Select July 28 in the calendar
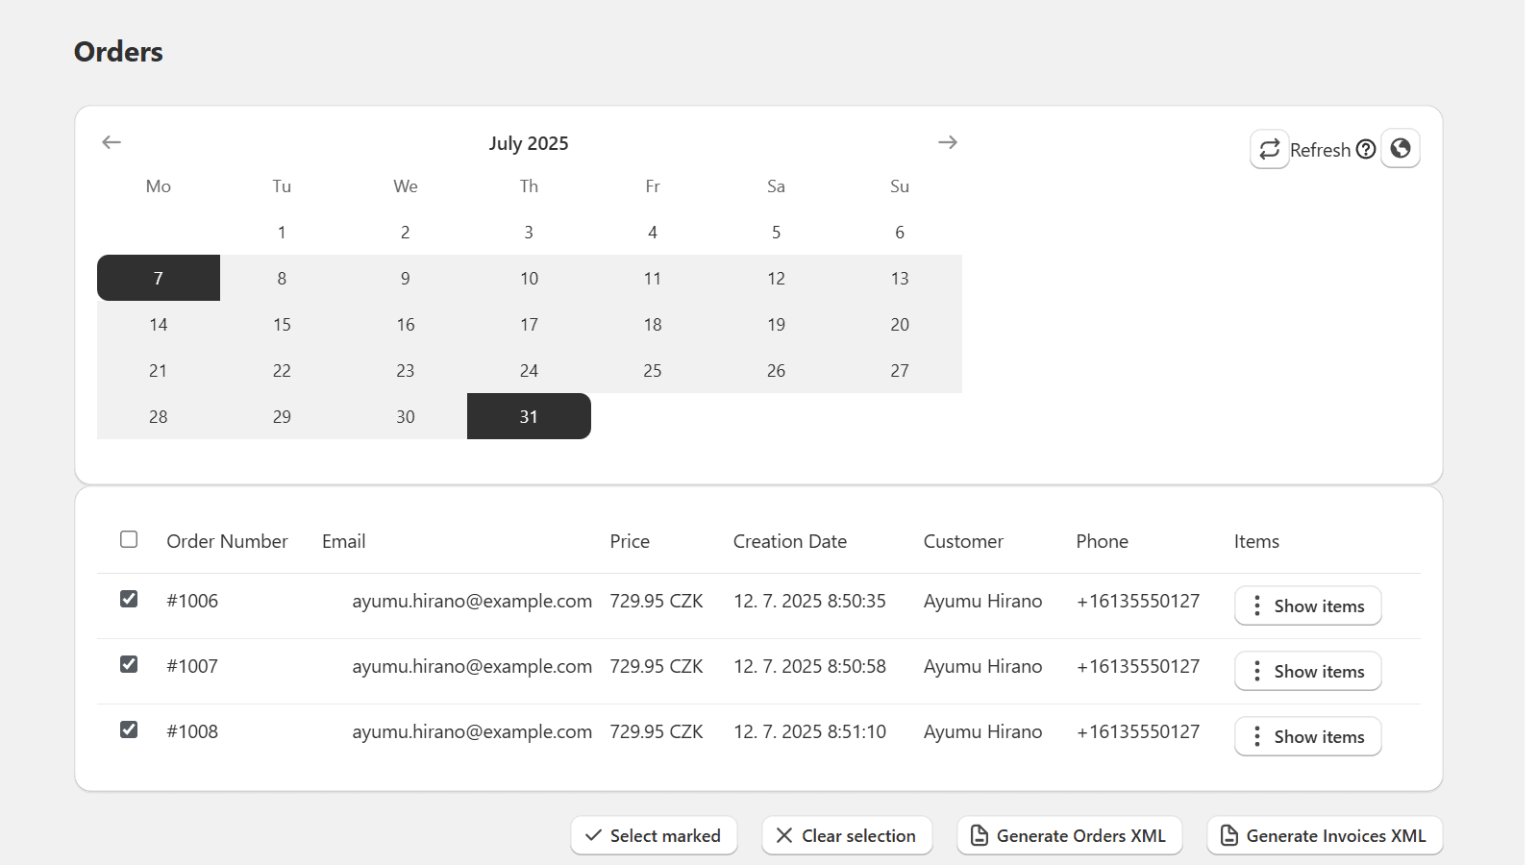Viewport: 1538px width, 865px height. tap(159, 416)
